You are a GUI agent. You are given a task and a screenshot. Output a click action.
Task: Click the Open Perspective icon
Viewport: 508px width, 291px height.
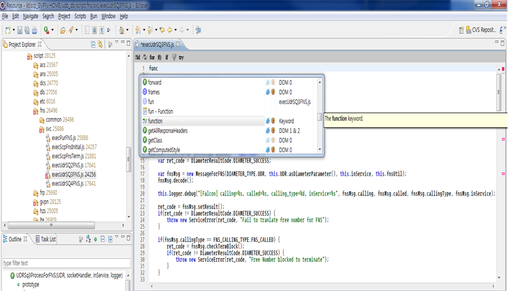pyautogui.click(x=461, y=30)
